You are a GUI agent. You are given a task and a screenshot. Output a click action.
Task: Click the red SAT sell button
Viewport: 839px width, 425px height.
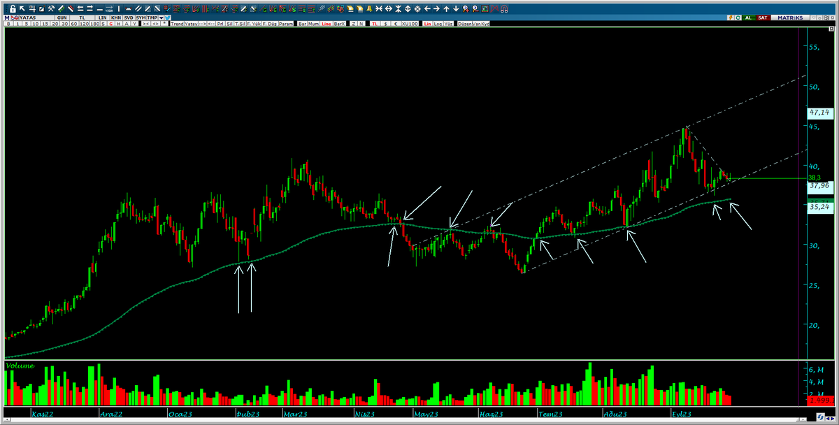[763, 17]
